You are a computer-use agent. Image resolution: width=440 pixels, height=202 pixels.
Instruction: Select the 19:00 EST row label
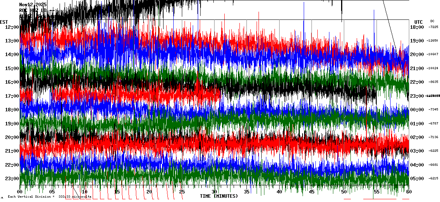pyautogui.click(x=12, y=124)
